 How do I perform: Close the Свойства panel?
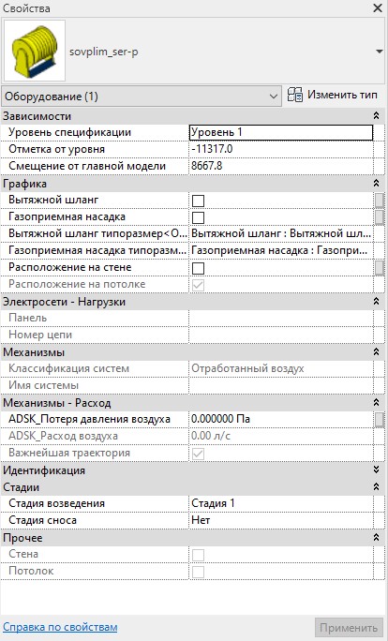click(x=378, y=7)
